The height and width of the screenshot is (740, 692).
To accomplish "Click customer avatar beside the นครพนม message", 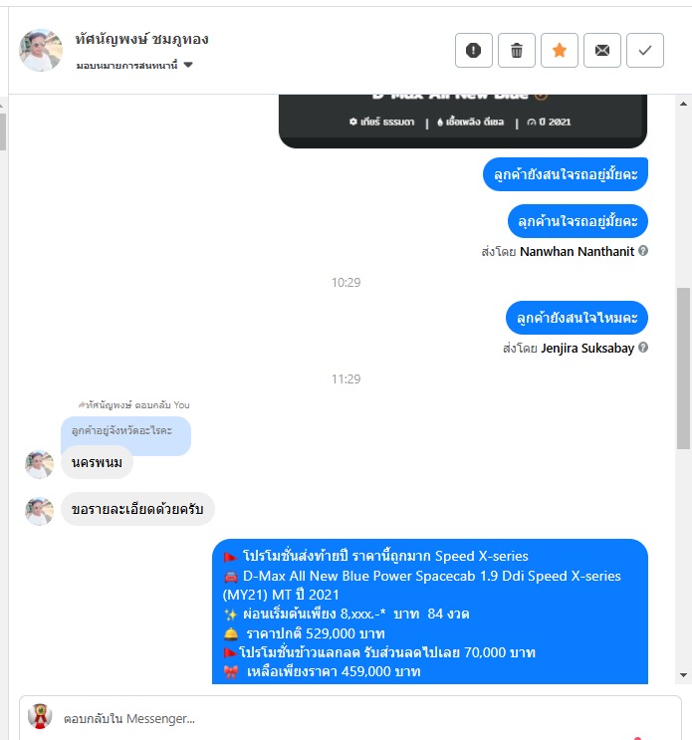I will pyautogui.click(x=39, y=464).
